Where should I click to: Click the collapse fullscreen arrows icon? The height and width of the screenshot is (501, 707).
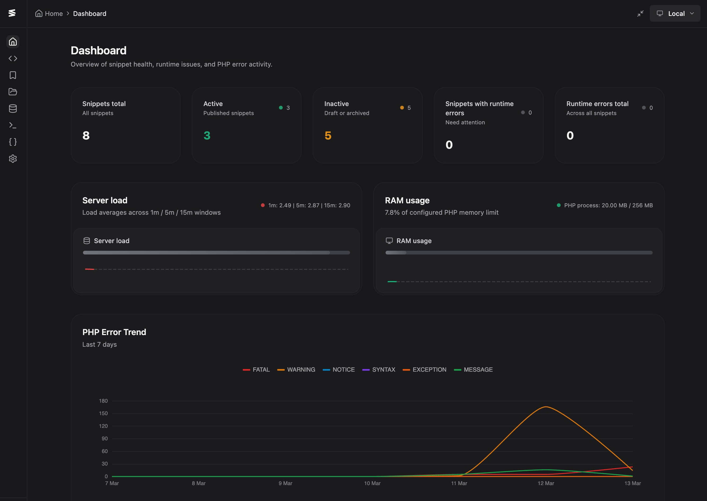[640, 14]
